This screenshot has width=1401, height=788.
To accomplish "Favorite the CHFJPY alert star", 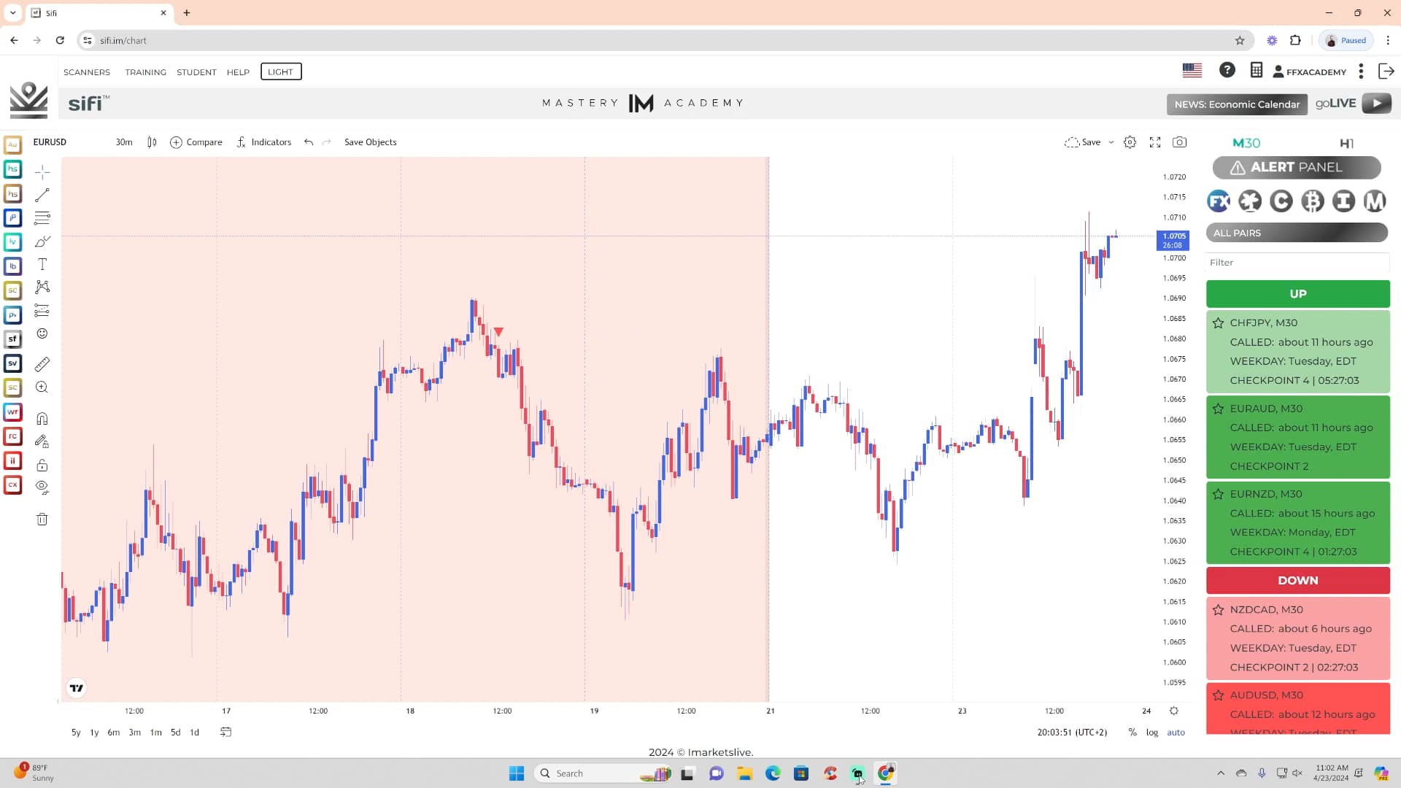I will pos(1218,322).
